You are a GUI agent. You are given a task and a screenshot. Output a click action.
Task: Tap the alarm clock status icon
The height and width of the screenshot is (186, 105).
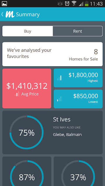67,4
